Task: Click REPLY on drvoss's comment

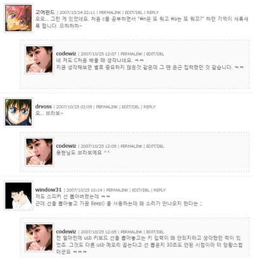Action: pyautogui.click(x=149, y=107)
